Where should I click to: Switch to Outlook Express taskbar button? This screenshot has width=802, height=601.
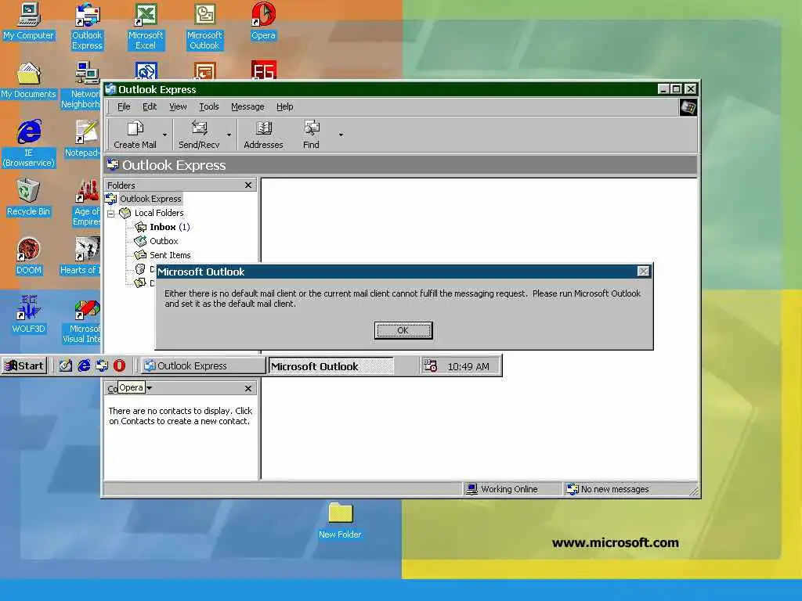(x=203, y=366)
